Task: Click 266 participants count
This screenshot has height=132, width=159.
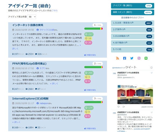Action: [29, 89]
